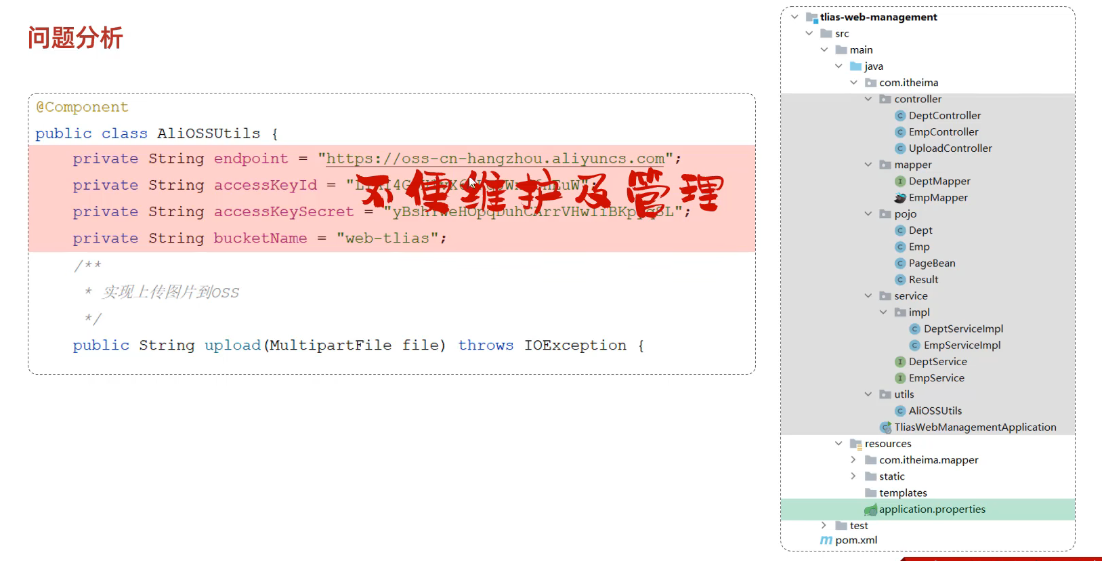Image resolution: width=1102 pixels, height=561 pixels.
Task: Click the EmpMapper bird icon
Action: [900, 198]
